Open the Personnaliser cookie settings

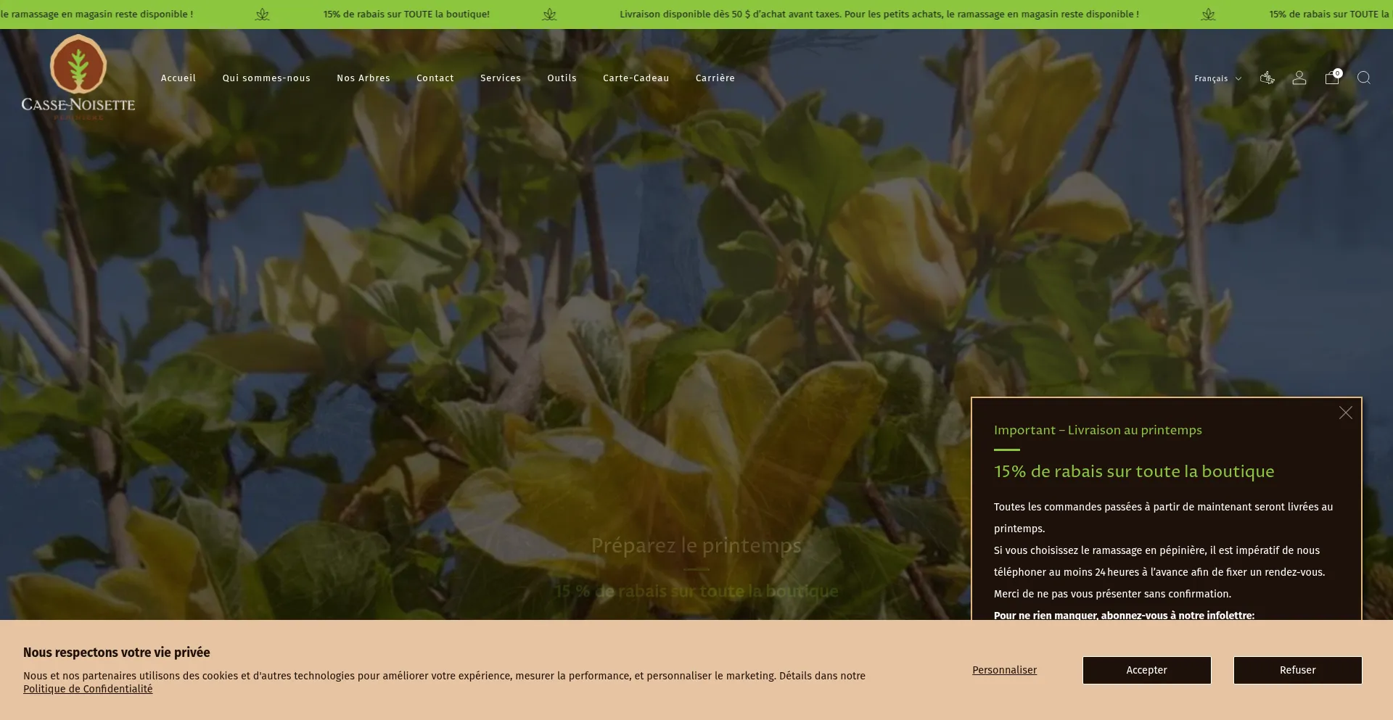click(x=1005, y=670)
